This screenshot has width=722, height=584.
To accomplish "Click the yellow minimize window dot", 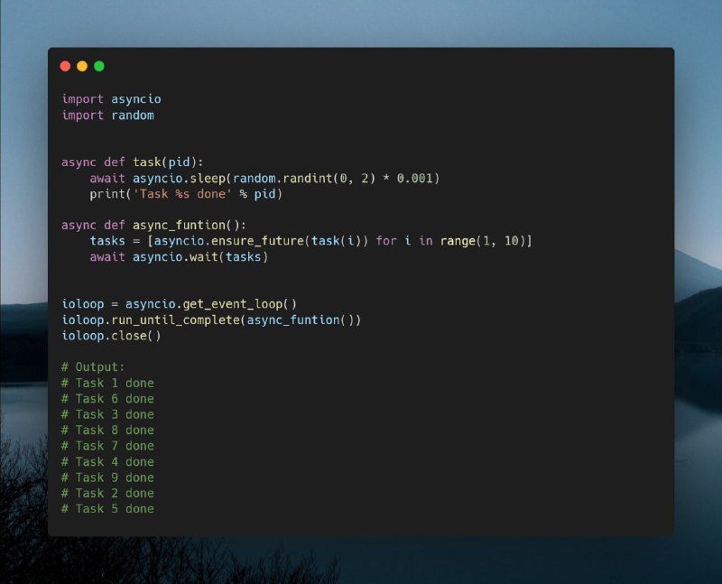I will [82, 66].
